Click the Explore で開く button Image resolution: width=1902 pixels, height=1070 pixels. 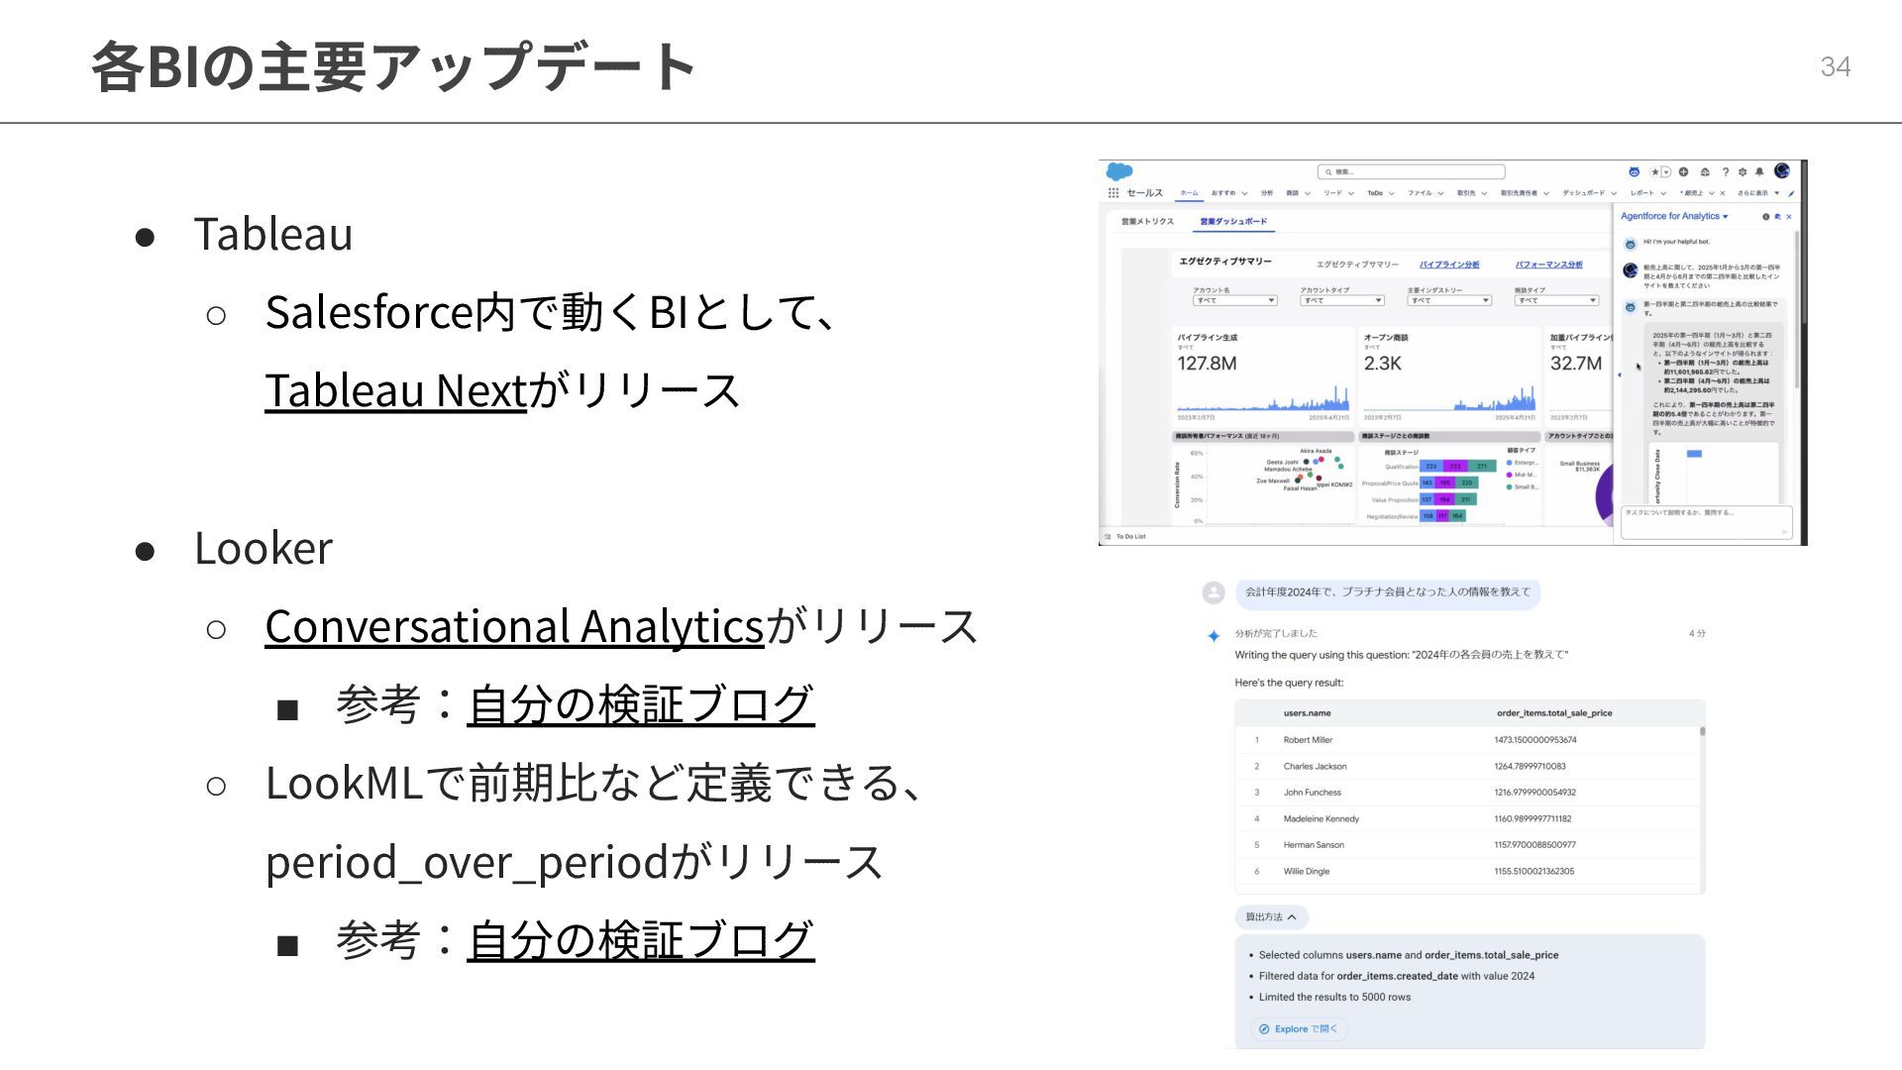(x=1298, y=1029)
